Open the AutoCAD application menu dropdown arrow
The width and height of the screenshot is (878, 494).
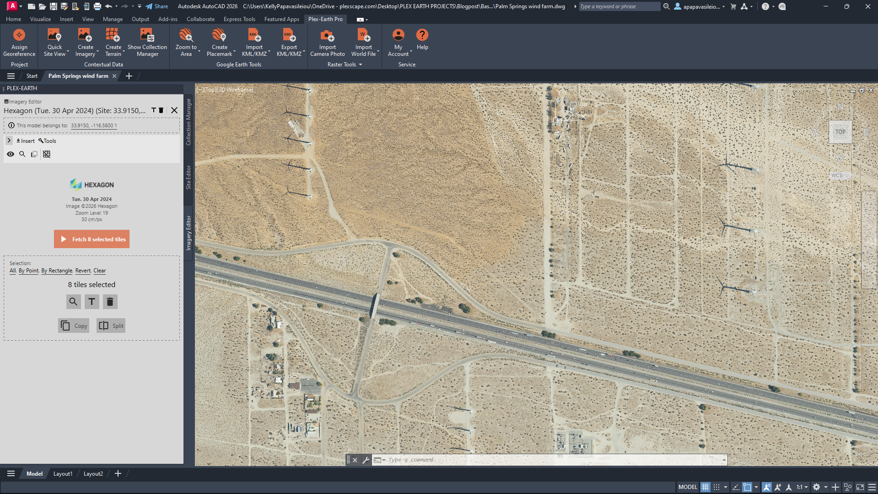(21, 6)
